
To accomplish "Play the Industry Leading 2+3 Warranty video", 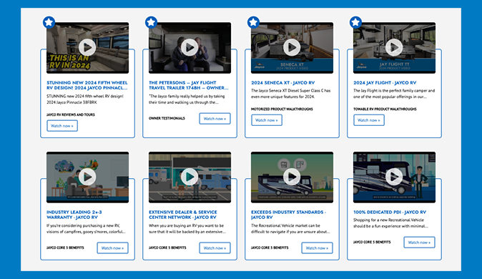I will (x=88, y=177).
